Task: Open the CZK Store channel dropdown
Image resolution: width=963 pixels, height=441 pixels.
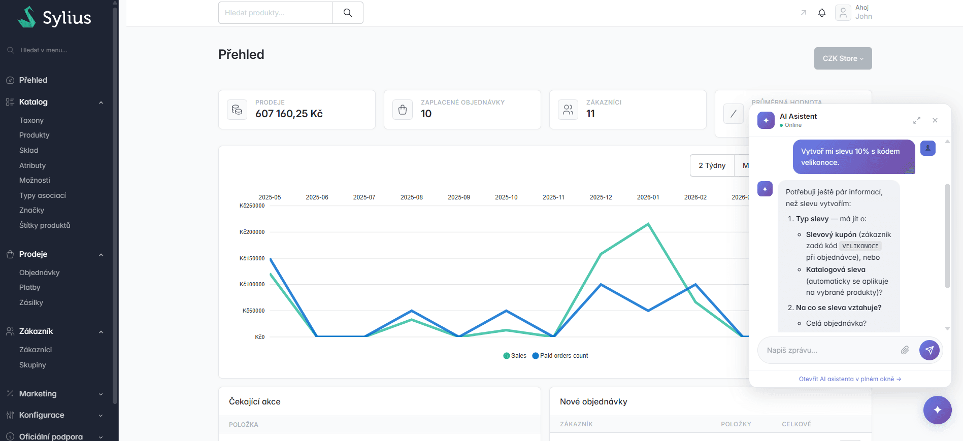Action: 843,58
